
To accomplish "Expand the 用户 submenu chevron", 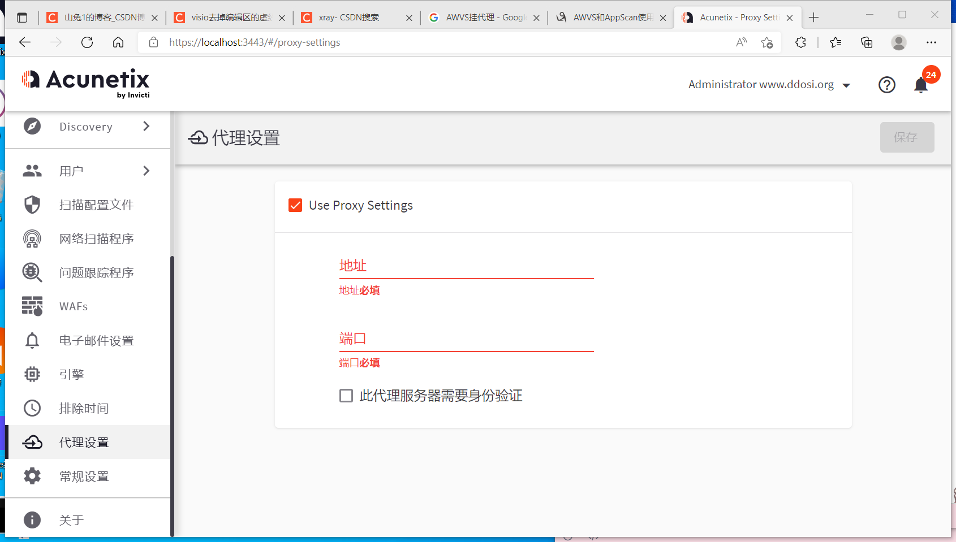I will (147, 171).
